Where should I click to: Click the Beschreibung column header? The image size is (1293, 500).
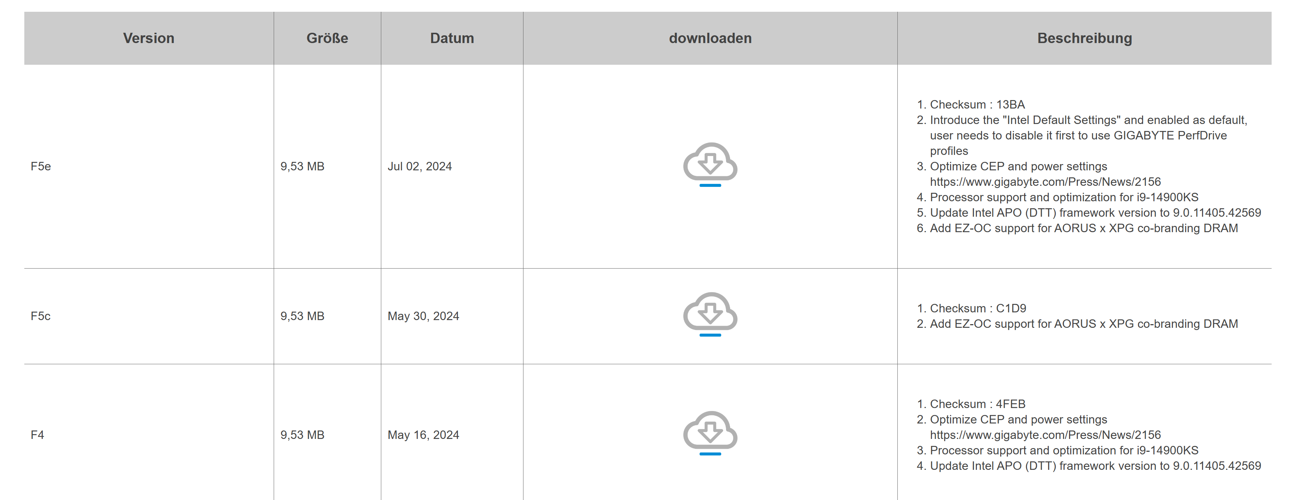pyautogui.click(x=1084, y=38)
